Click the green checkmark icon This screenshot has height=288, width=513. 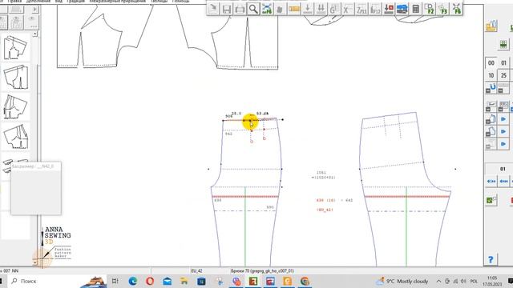491,200
